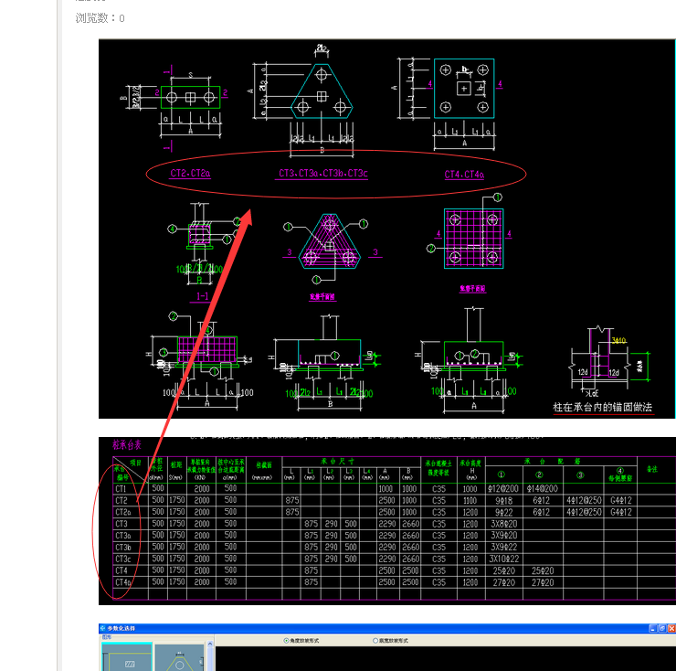Screen dimensions: 676x671
Task: Click the 1100 height cell in CT2 row
Action: point(470,501)
